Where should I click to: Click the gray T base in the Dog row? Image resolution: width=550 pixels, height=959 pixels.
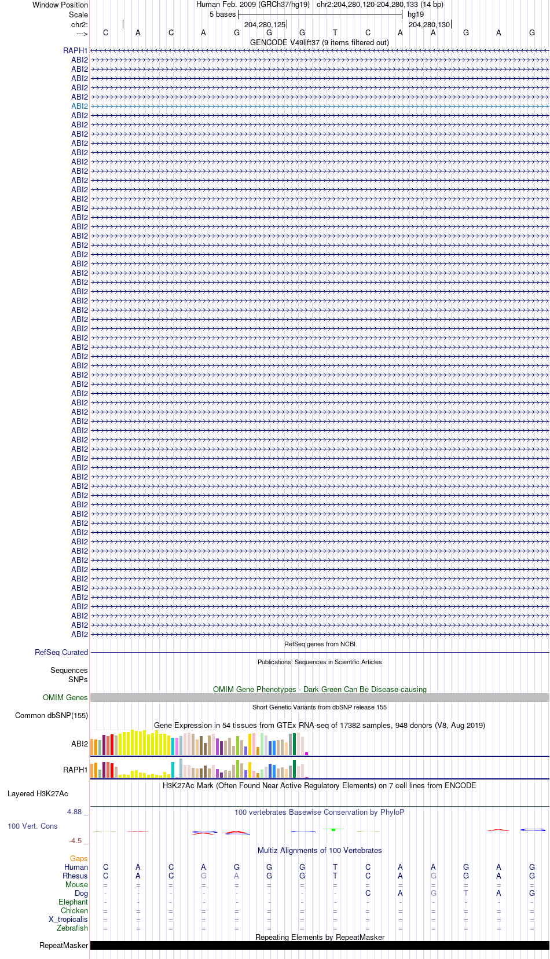click(x=466, y=893)
